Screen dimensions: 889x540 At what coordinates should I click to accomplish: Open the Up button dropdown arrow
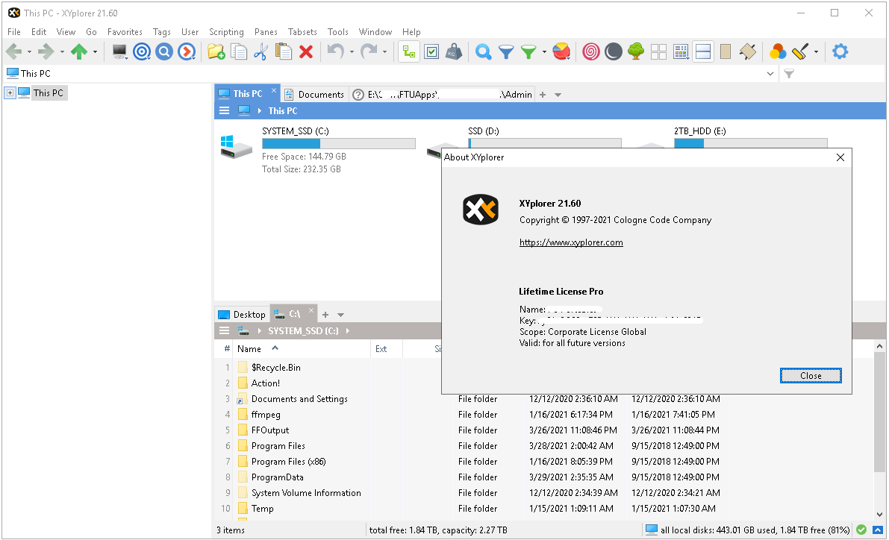click(95, 51)
